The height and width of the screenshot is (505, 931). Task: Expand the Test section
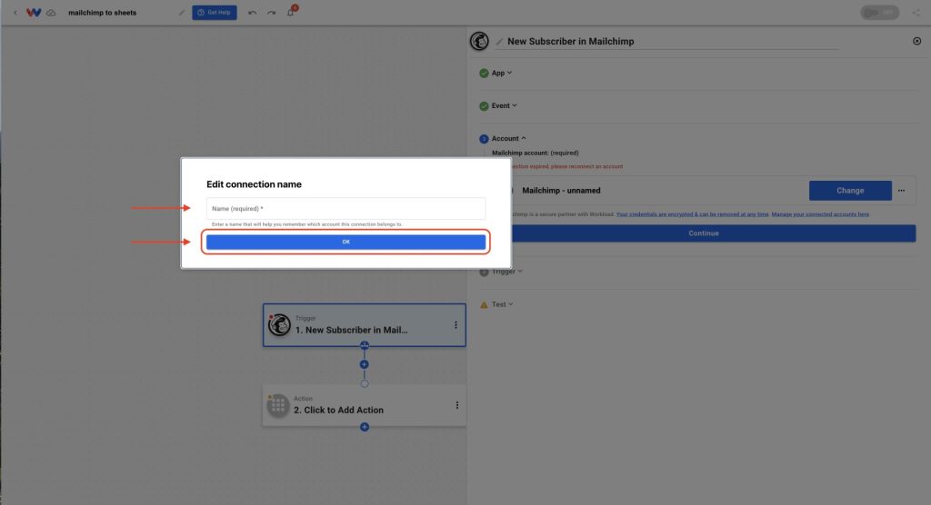pyautogui.click(x=502, y=304)
